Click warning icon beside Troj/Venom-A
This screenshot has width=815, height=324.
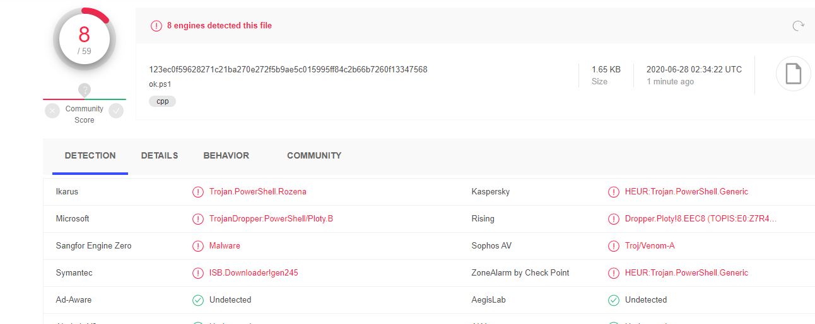pos(613,246)
